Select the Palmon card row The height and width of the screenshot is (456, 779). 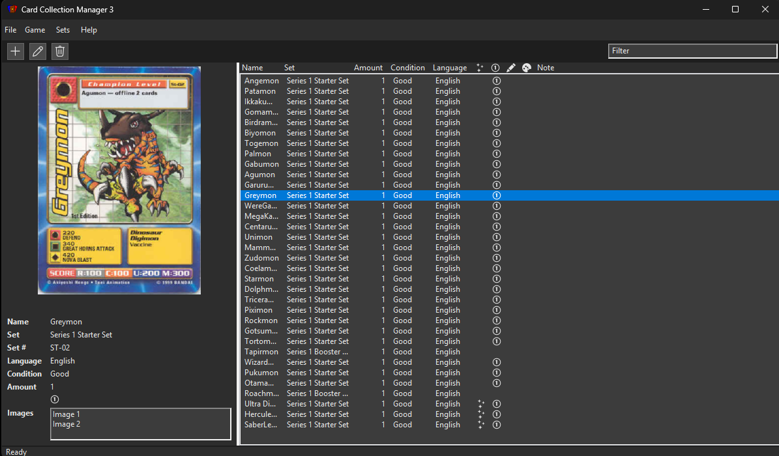point(509,154)
